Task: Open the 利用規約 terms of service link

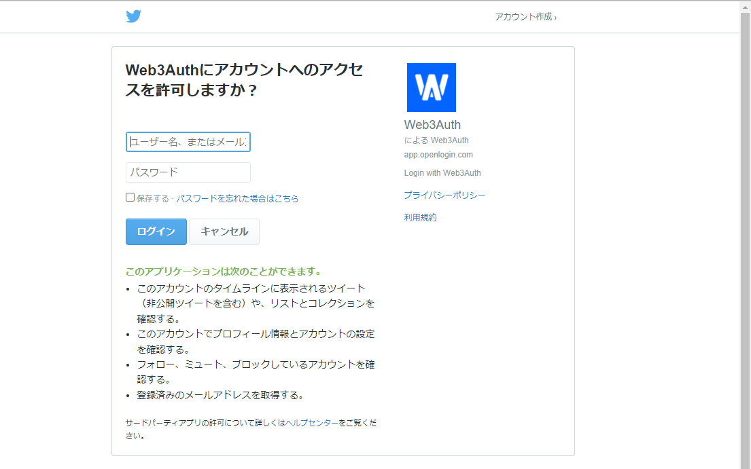Action: 420,217
